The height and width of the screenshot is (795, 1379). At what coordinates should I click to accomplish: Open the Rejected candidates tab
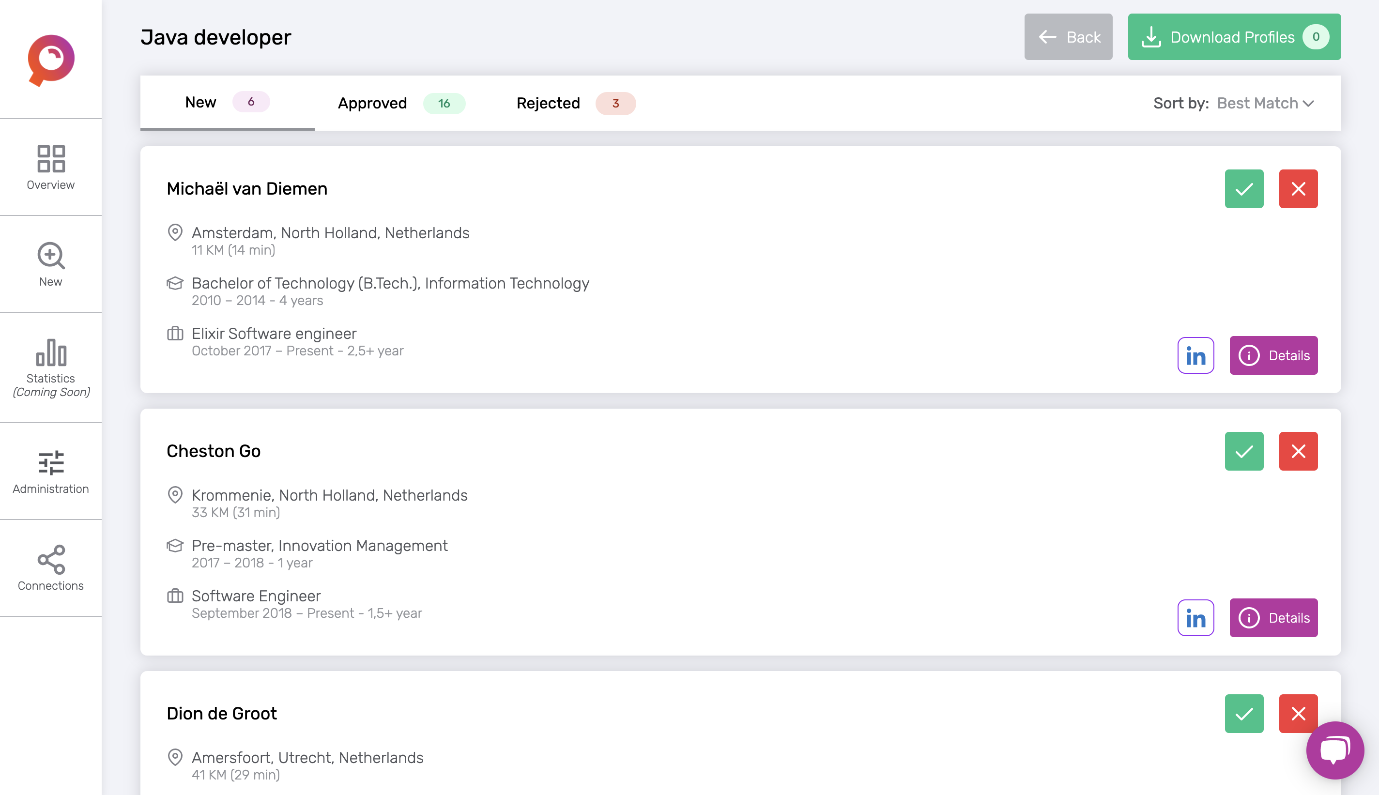coord(548,103)
